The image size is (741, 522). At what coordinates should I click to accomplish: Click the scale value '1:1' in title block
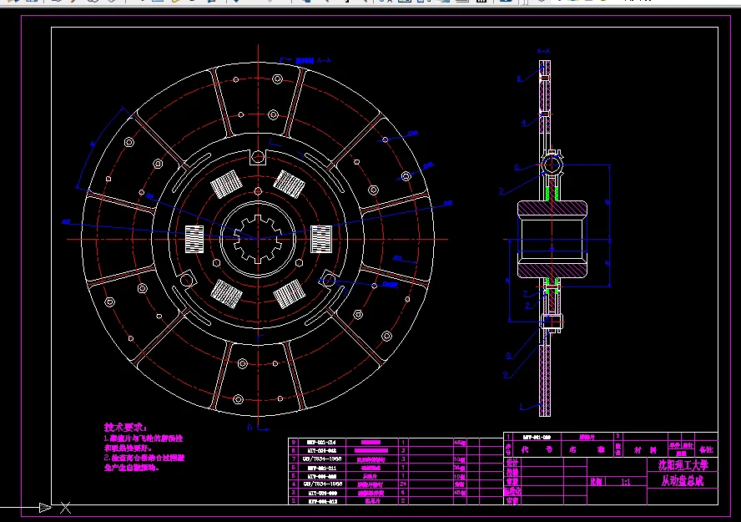point(625,482)
